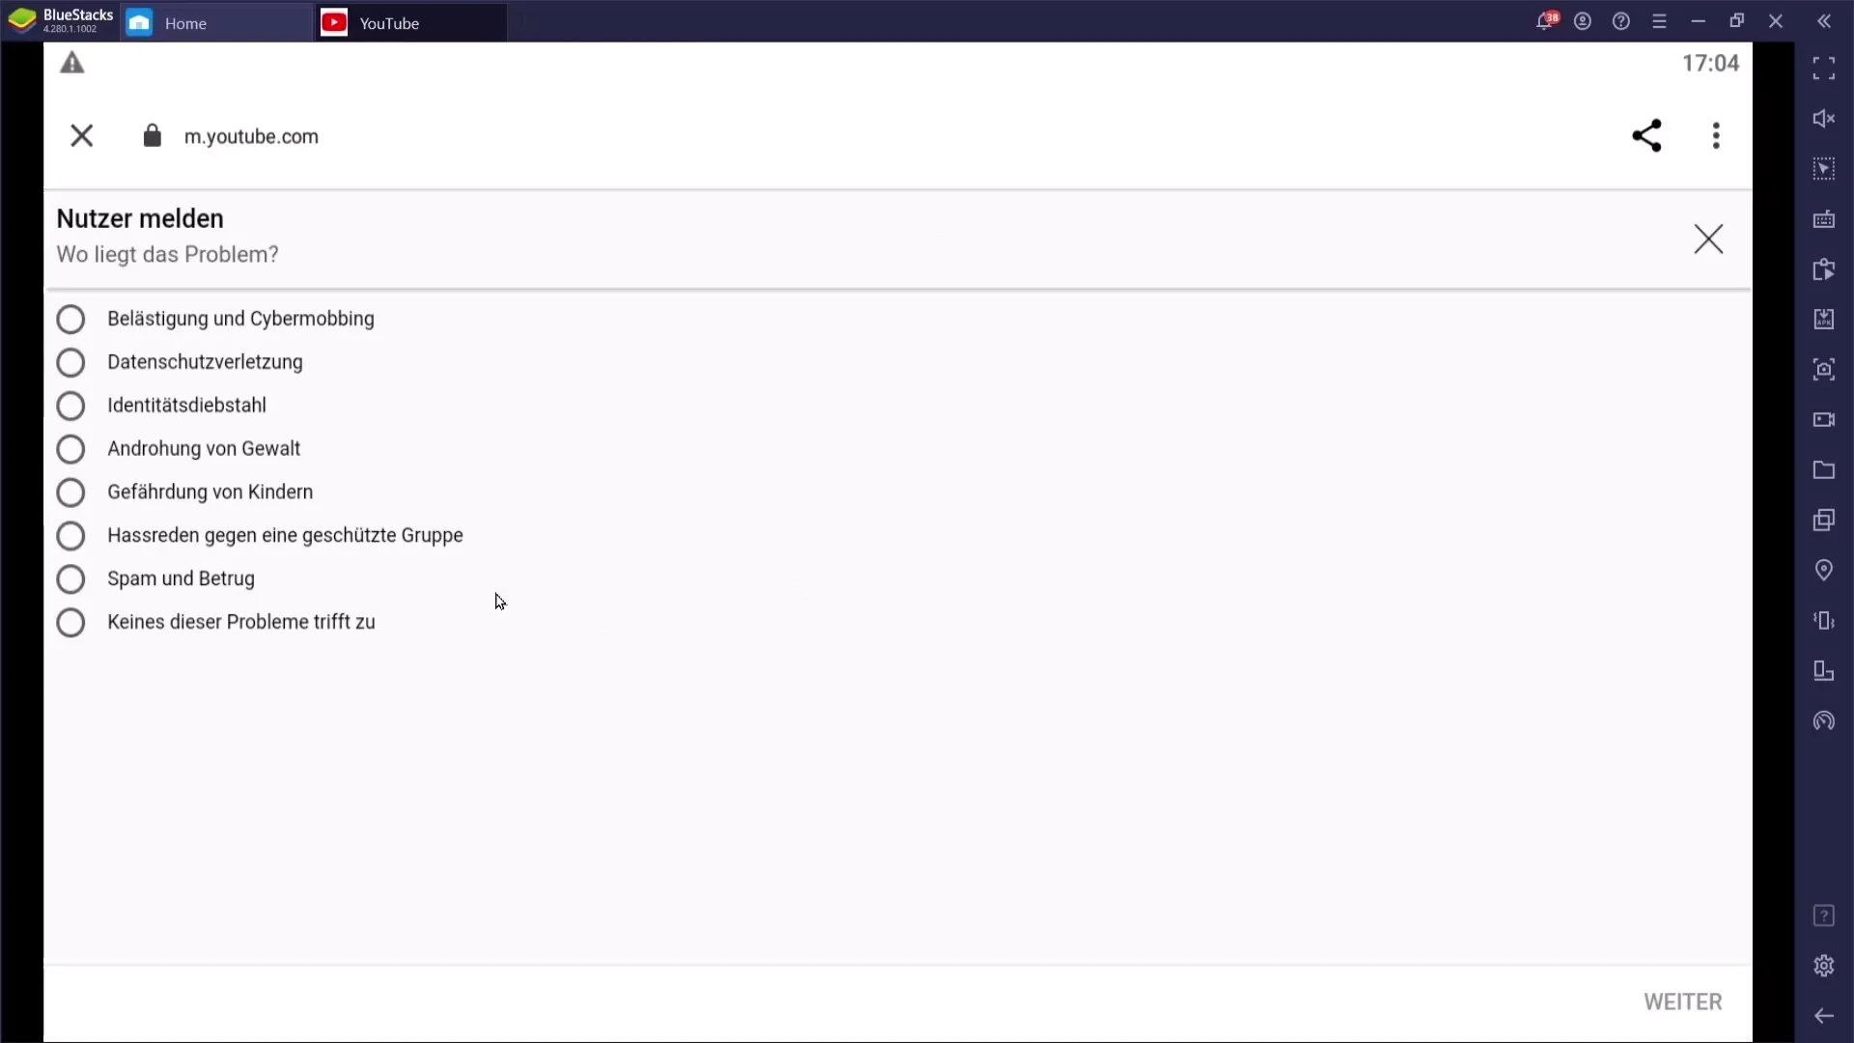The image size is (1854, 1043).
Task: Close the Nutzer melden dialog
Action: tap(1711, 240)
